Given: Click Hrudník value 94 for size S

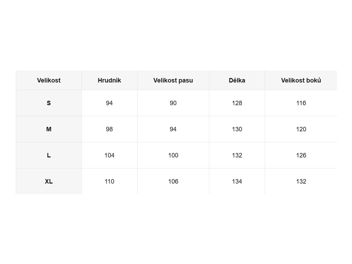Looking at the screenshot, I should click(x=109, y=103).
